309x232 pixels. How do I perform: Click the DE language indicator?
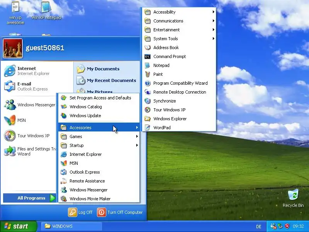[259, 227]
